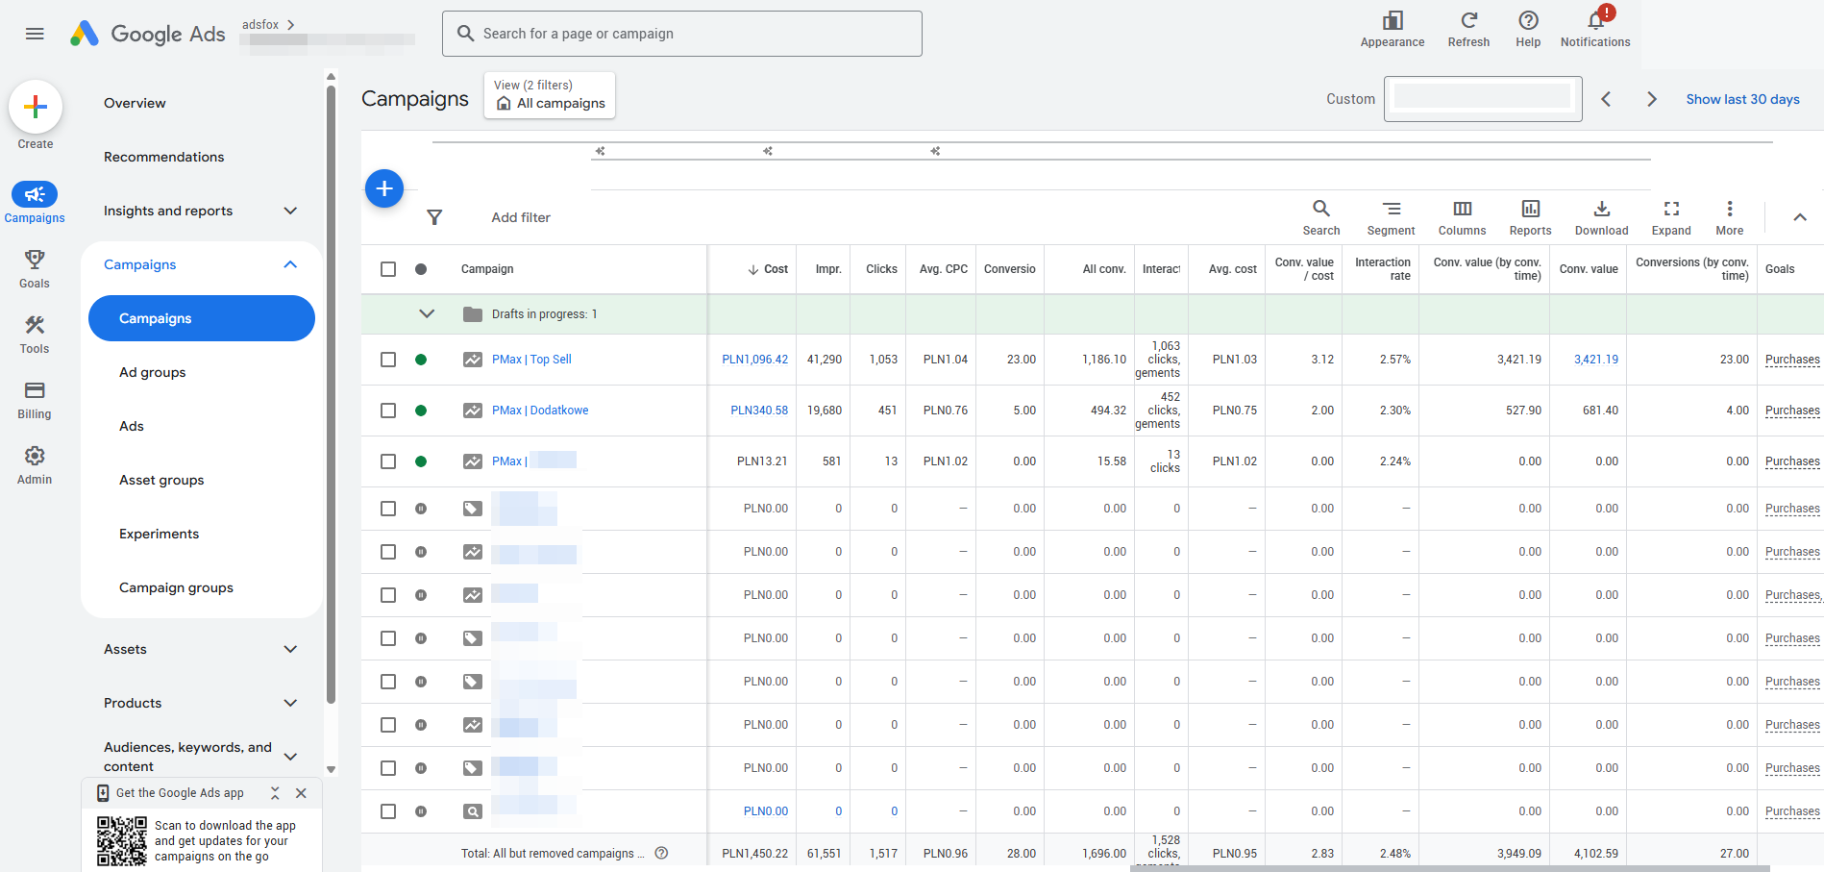Open Purchases goal of Top Sell row
This screenshot has width=1824, height=872.
(1792, 360)
